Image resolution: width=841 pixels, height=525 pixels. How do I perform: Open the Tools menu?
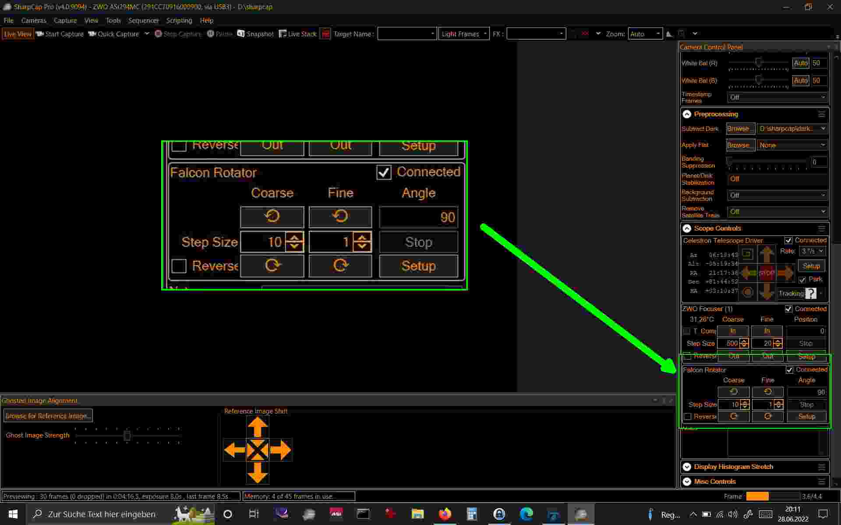[x=113, y=21]
